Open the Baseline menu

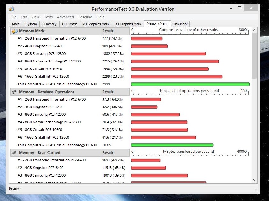tap(85, 17)
